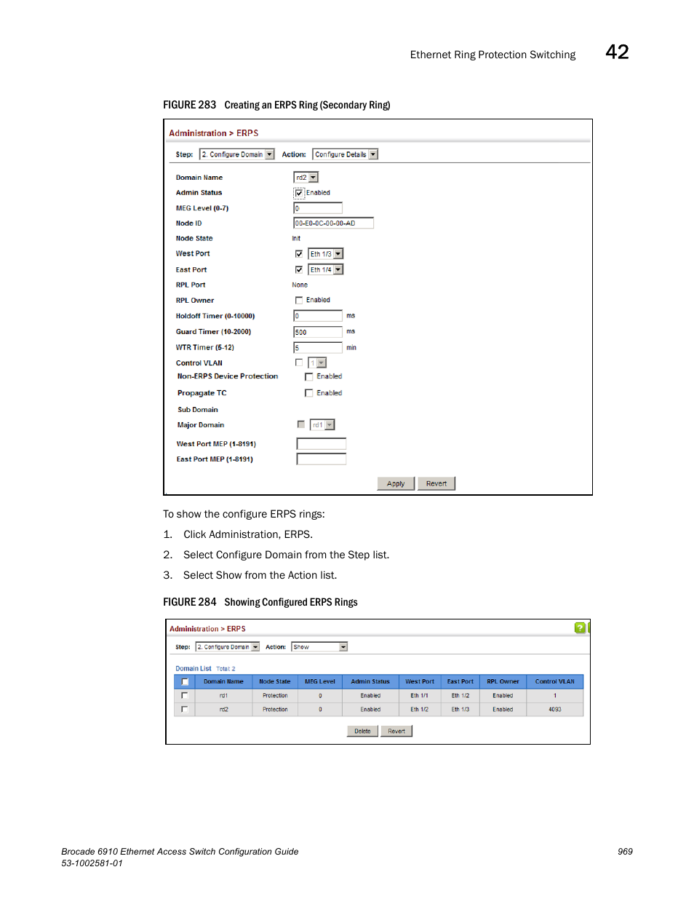The height and width of the screenshot is (899, 694).
Task: Click the Admin Status column header
Action: [x=370, y=682]
